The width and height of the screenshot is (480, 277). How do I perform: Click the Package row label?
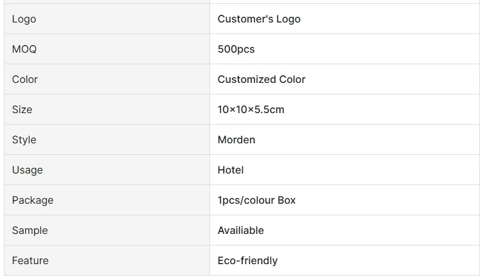[x=32, y=201]
